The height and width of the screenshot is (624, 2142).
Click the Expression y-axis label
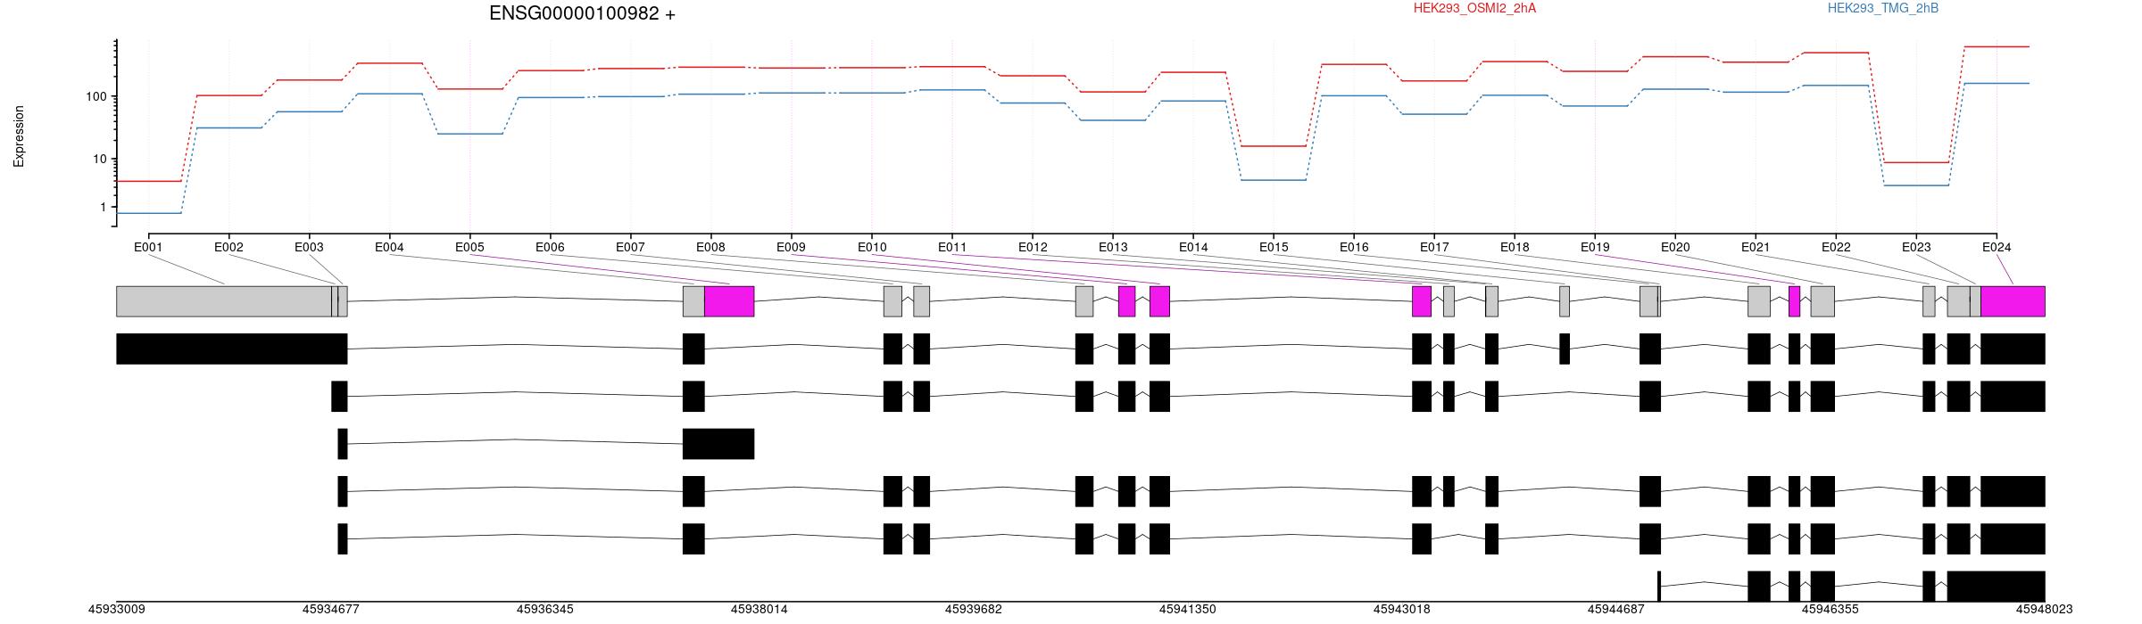[19, 136]
